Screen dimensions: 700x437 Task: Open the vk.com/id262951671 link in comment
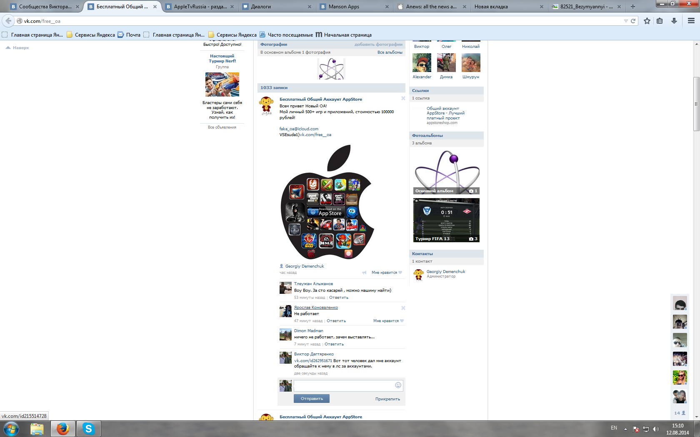[313, 361]
